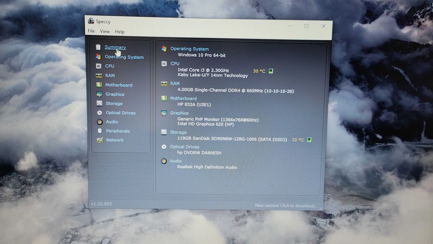Click the Summary clipboard icon in sidebar
Image resolution: width=433 pixels, height=244 pixels.
[x=98, y=47]
